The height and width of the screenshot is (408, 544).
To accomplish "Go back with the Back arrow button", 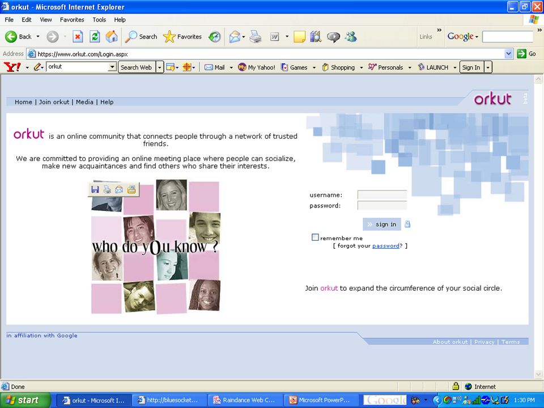I will 18,36.
